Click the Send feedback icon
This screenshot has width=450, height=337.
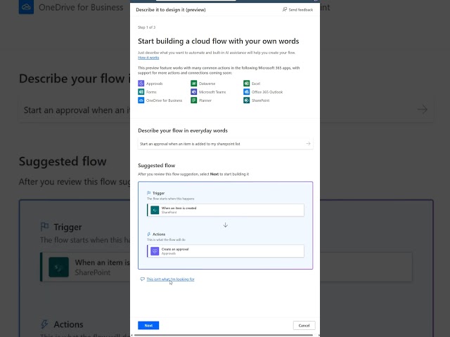[284, 9]
